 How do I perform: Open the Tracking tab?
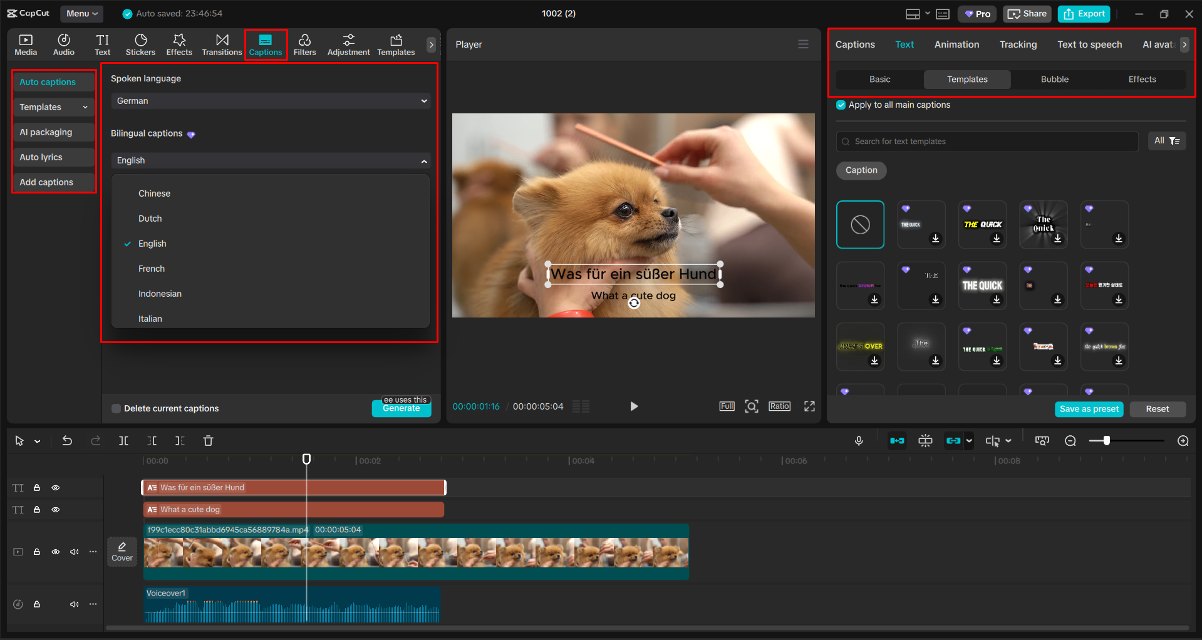1018,44
